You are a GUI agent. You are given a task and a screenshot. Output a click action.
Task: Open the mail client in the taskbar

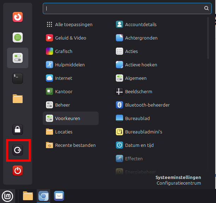coord(59,196)
